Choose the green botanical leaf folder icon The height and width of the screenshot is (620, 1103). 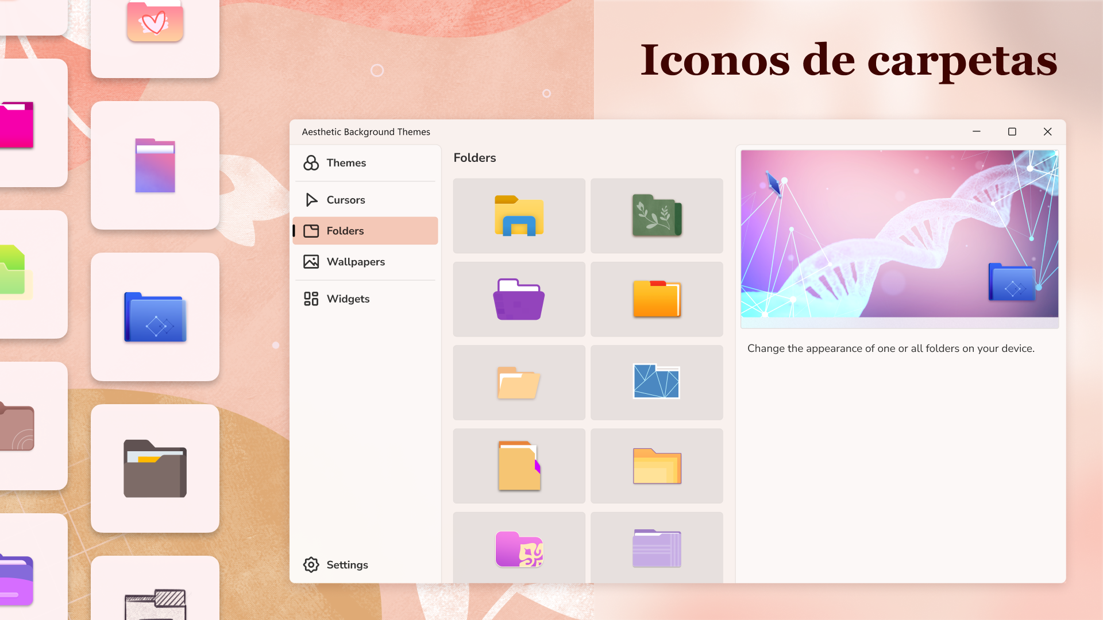[657, 216]
